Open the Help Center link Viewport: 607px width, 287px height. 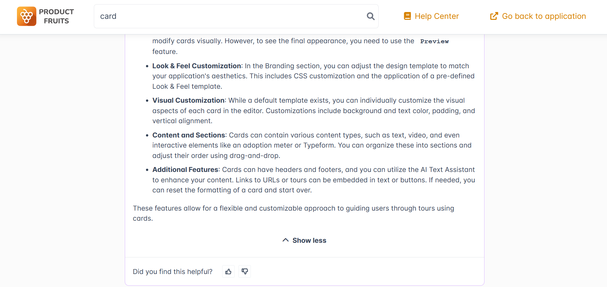tap(436, 16)
